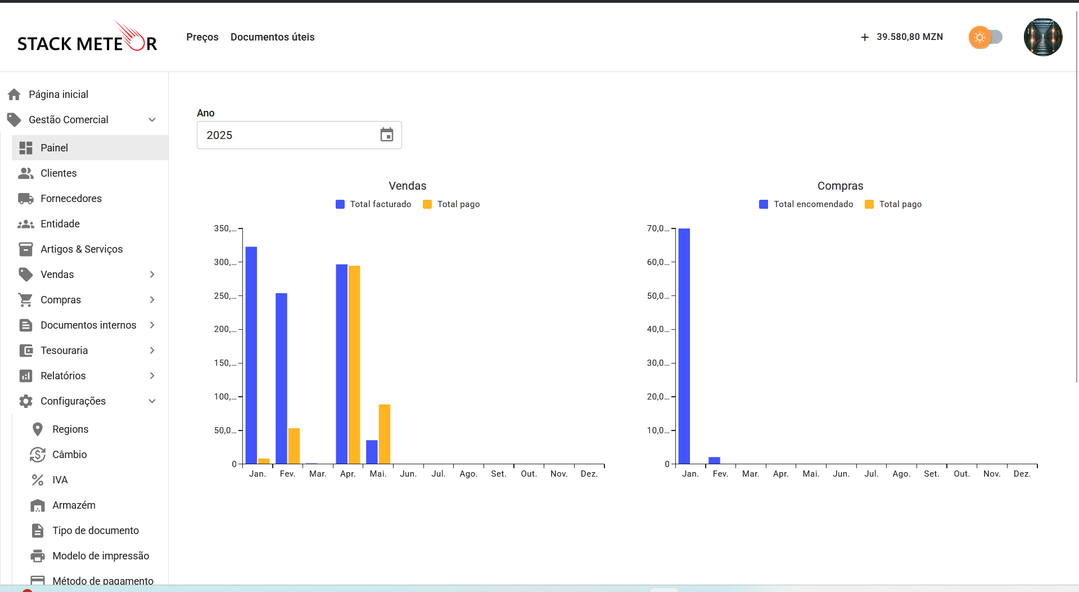
Task: Click the Método de pagamento card icon
Action: 38,580
